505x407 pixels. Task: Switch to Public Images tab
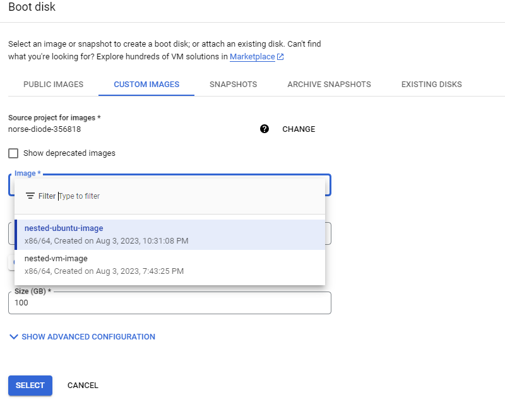[54, 85]
